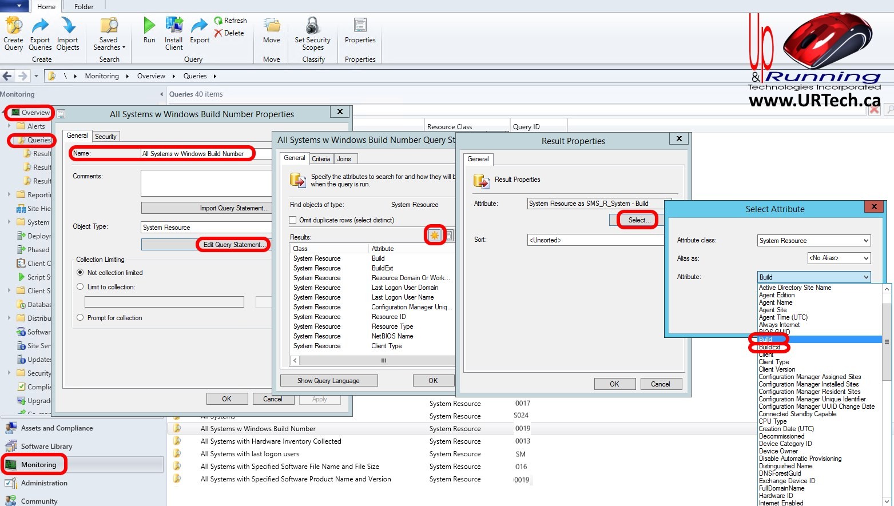The image size is (894, 506).
Task: Click the Edit Query Statement button
Action: pyautogui.click(x=235, y=245)
